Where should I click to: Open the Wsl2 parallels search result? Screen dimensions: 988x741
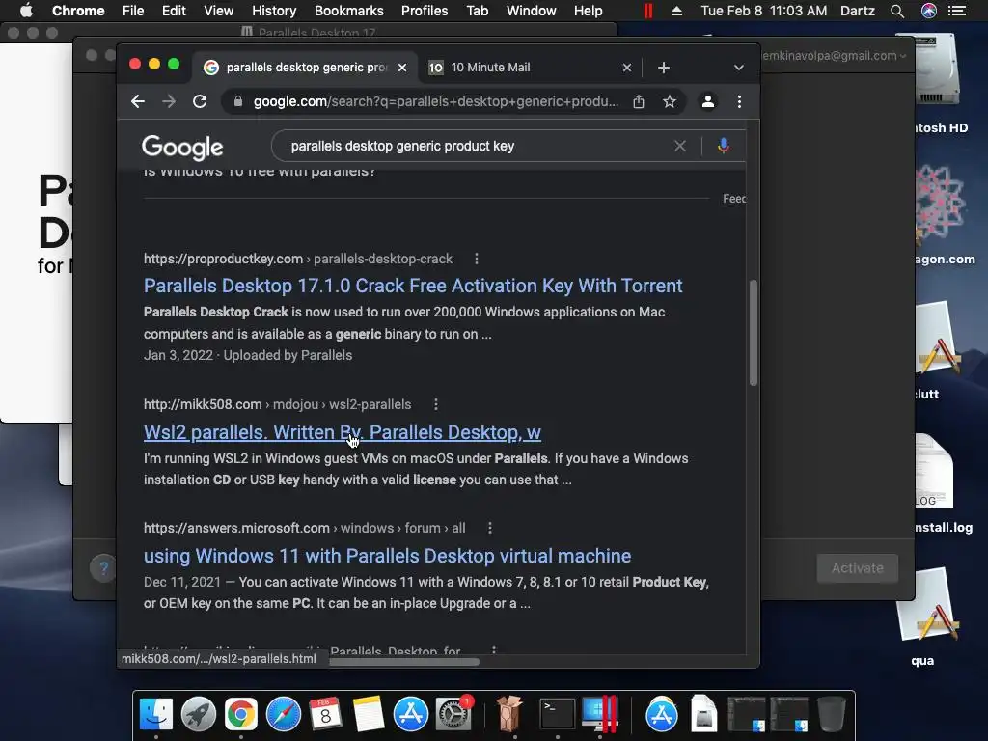click(343, 432)
